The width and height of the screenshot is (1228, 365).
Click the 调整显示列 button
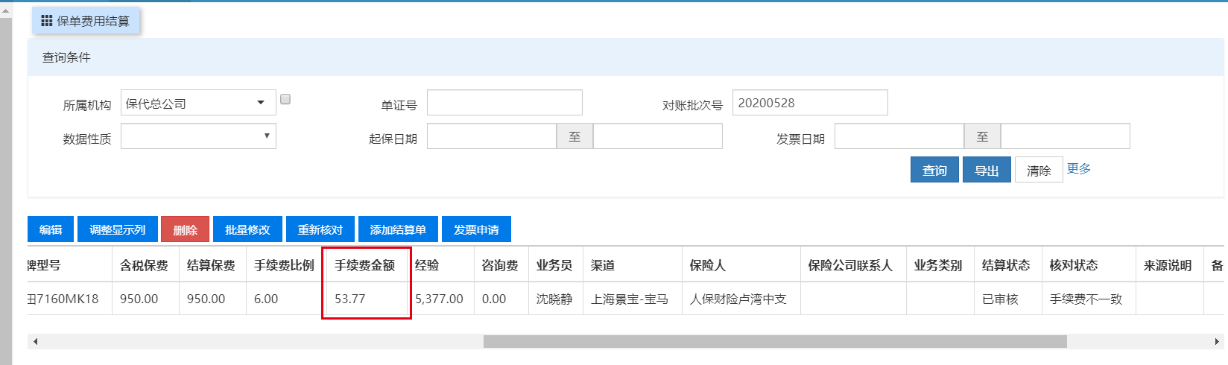pos(117,229)
